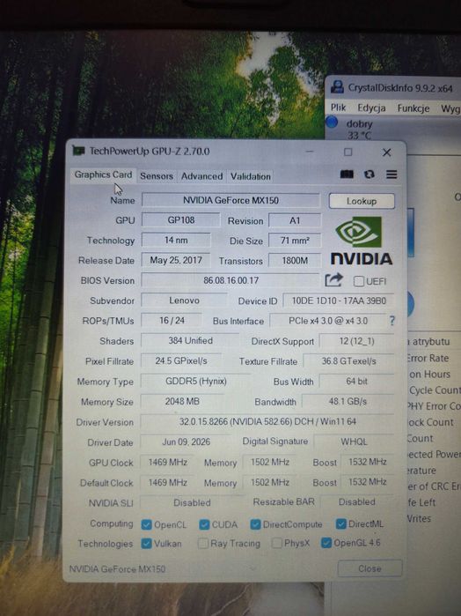461x616 pixels.
Task: Maximize the GPU-Z window
Action: point(348,152)
